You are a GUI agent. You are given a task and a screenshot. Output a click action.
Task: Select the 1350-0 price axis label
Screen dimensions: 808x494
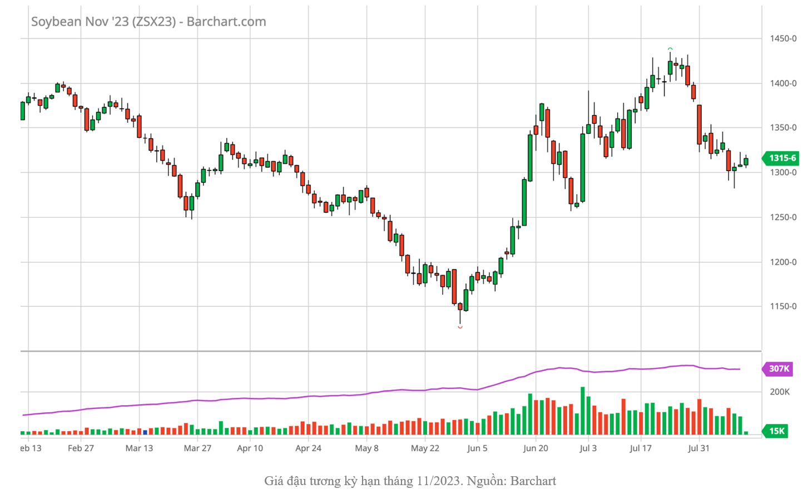point(783,128)
